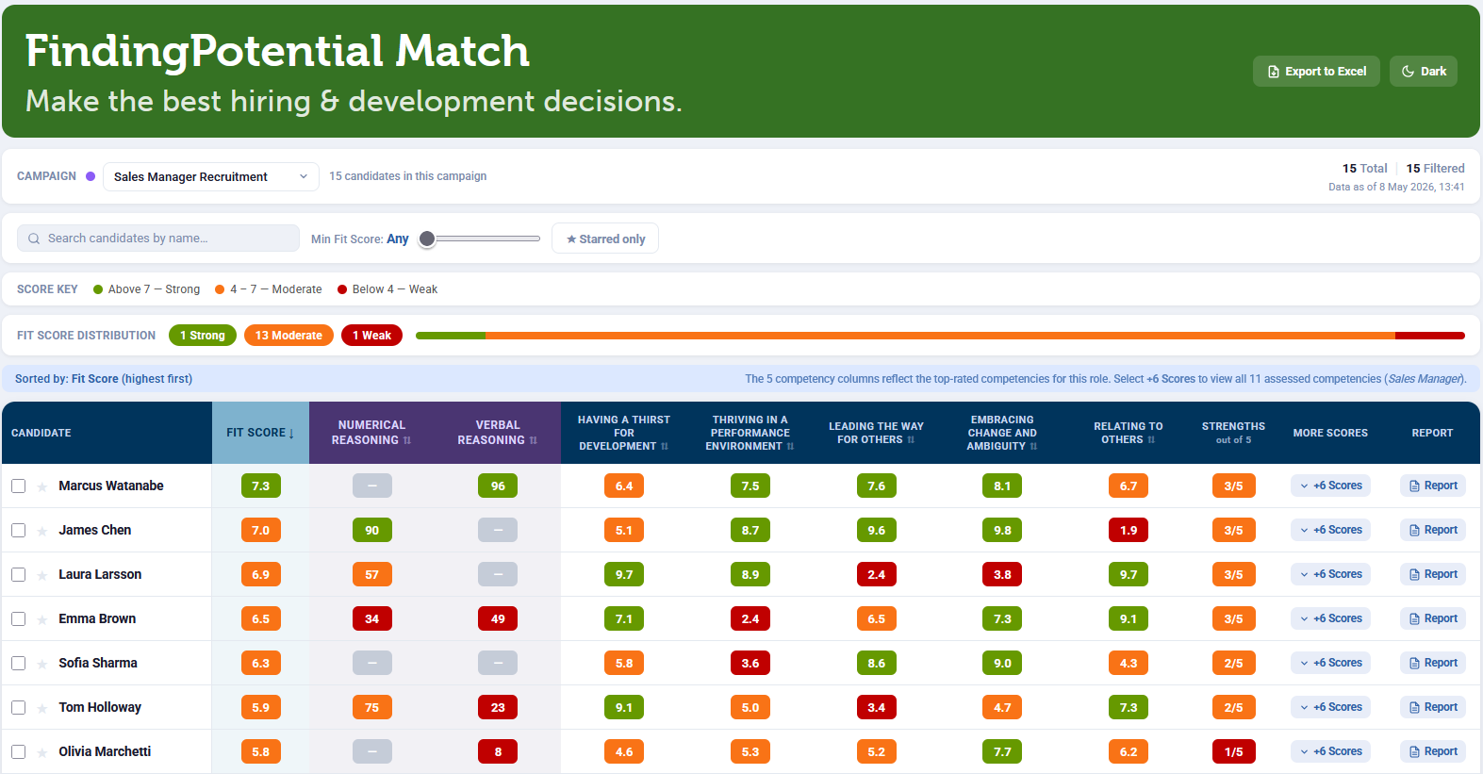Open Marcus Watanabe's Report

[x=1433, y=486]
